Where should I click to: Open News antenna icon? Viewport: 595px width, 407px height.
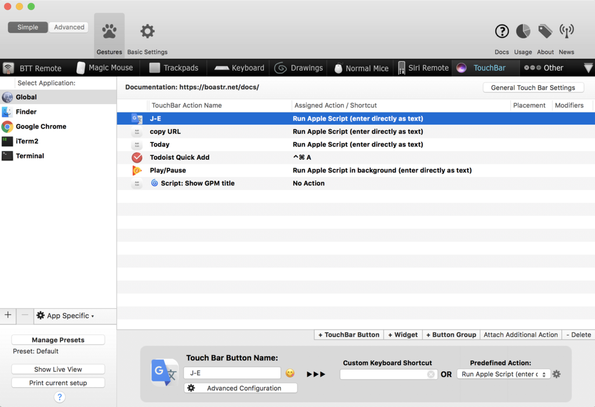click(567, 31)
